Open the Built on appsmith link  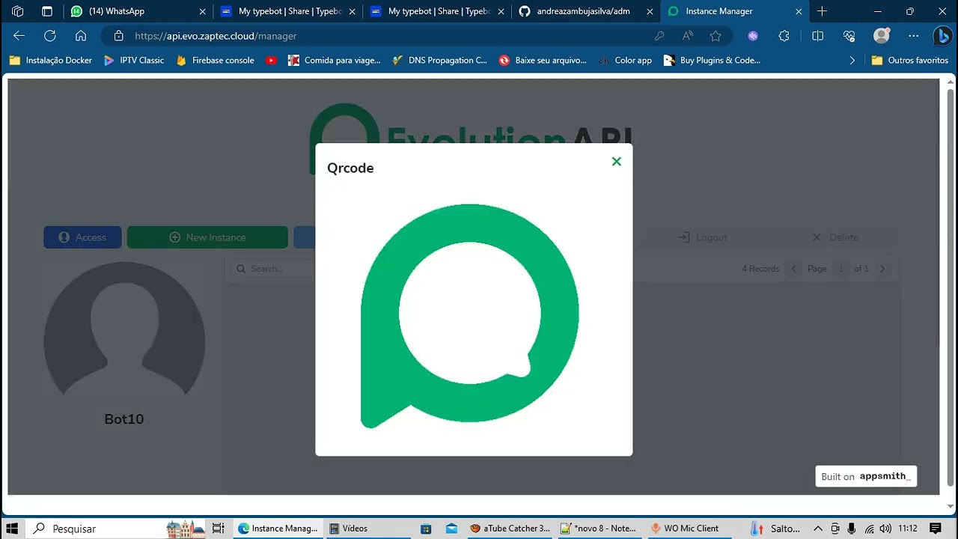tap(866, 477)
